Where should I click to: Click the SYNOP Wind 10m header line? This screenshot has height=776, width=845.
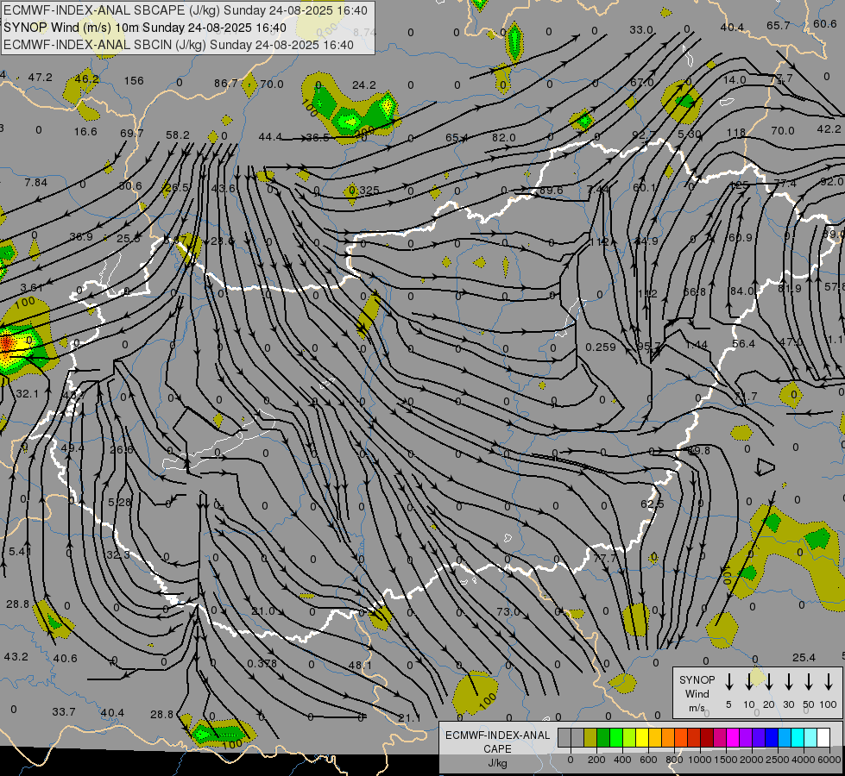point(145,28)
